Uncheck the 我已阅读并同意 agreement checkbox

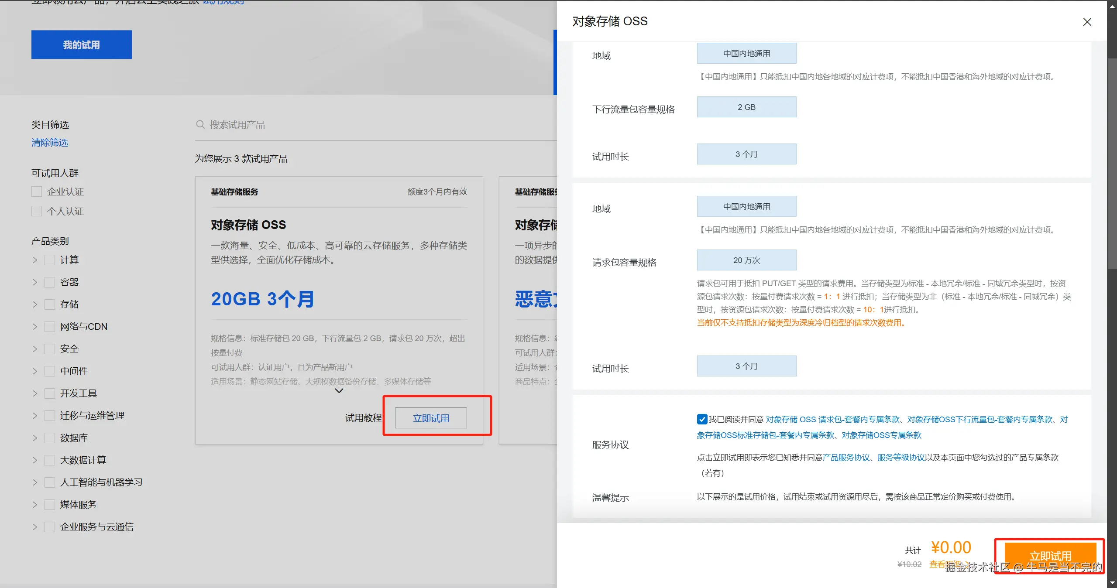[702, 419]
